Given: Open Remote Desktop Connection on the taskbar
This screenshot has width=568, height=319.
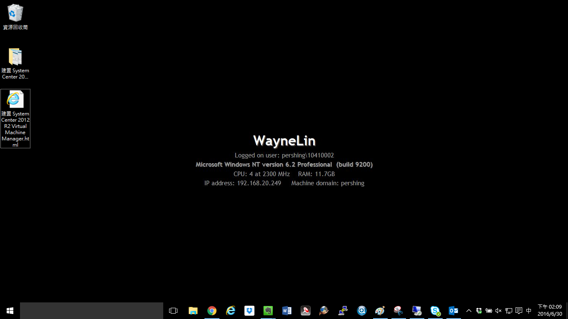Looking at the screenshot, I should (x=417, y=311).
